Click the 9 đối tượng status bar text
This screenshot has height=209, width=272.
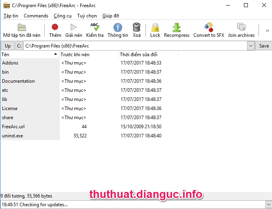point(26,196)
